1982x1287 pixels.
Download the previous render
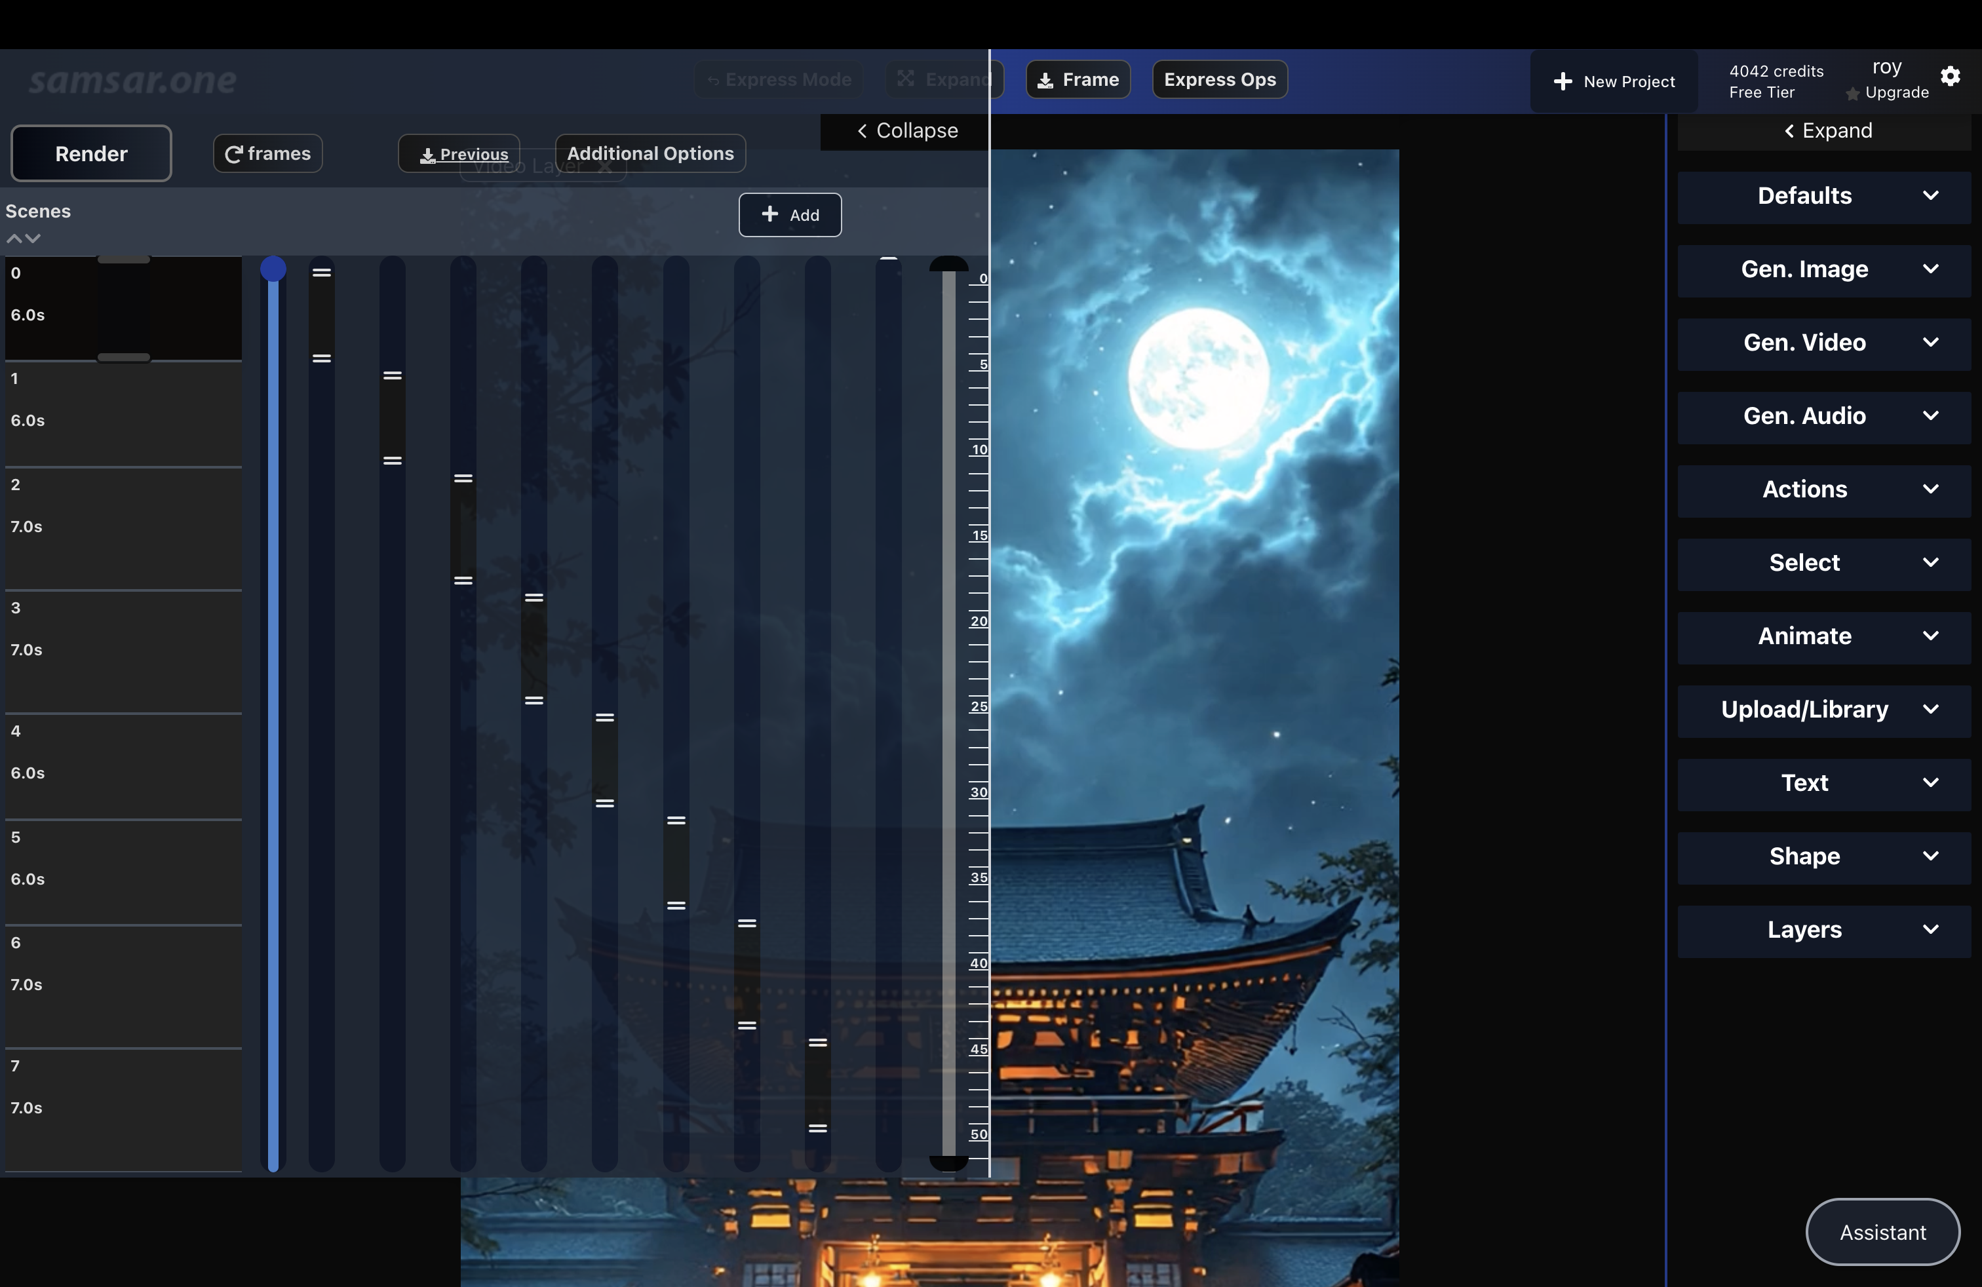463,154
